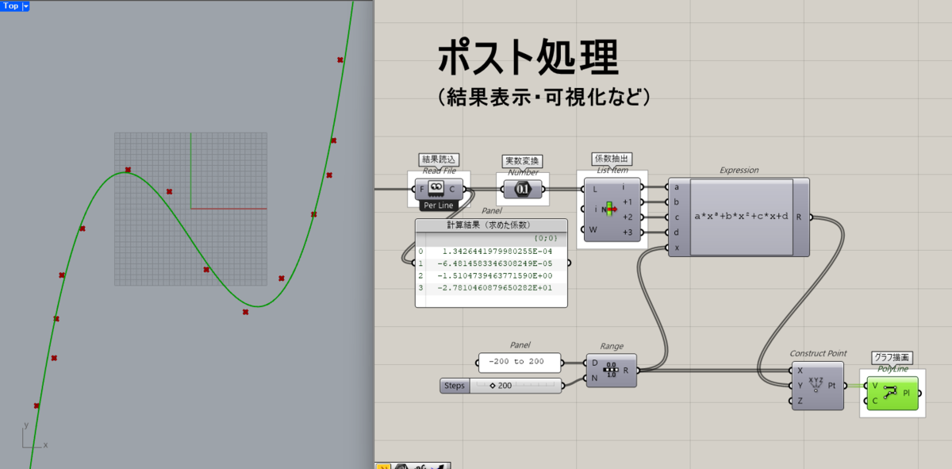Screen dimensions: 952x469
Task: Click the Steps number slider grip at 200
Action: click(493, 386)
